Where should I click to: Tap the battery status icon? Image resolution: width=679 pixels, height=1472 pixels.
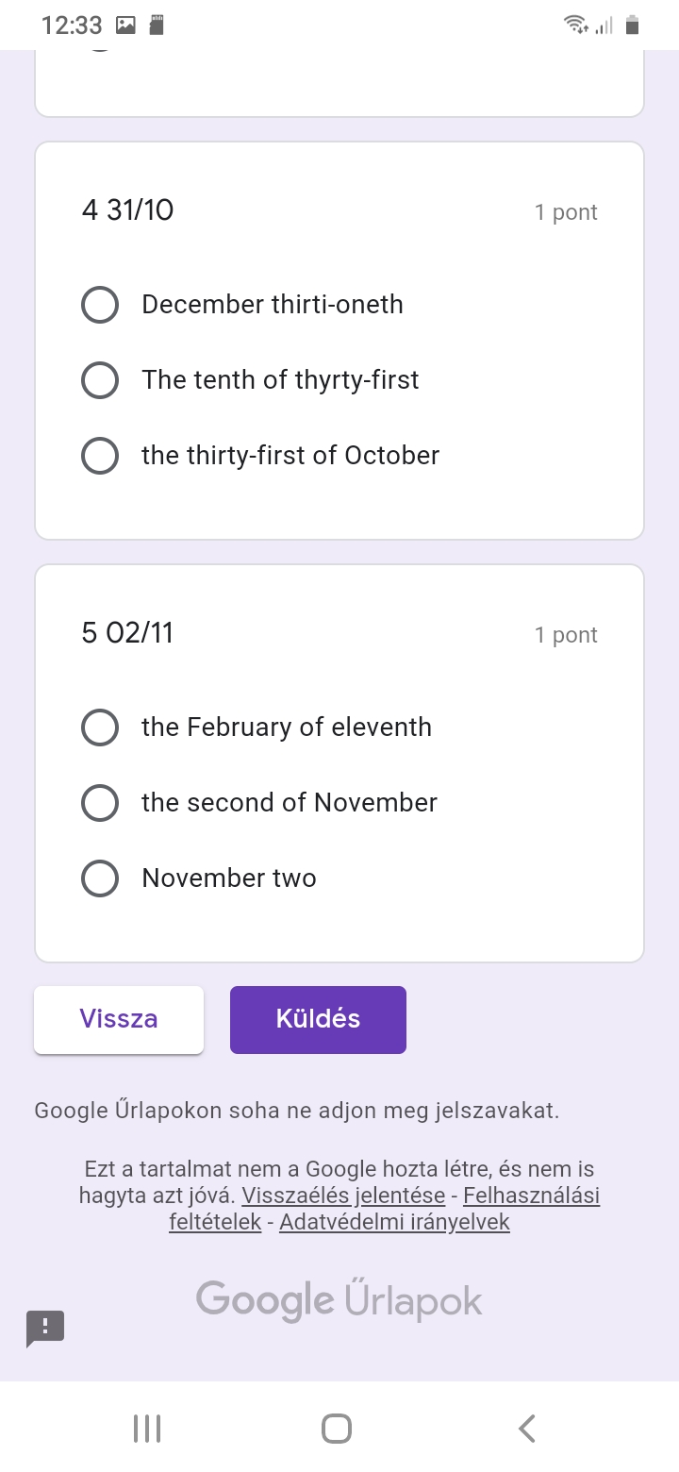(x=633, y=25)
